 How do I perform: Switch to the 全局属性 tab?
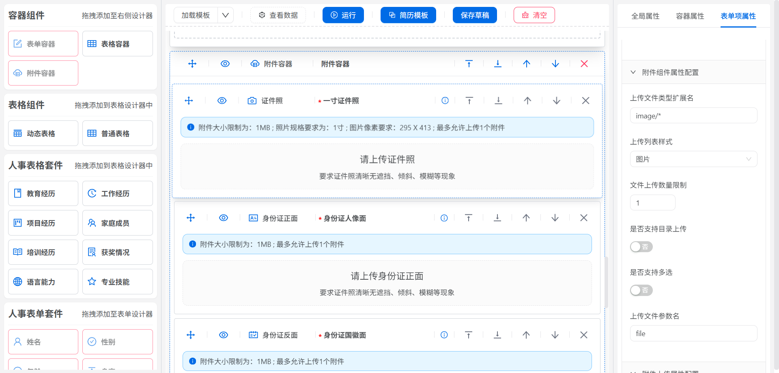coord(645,16)
